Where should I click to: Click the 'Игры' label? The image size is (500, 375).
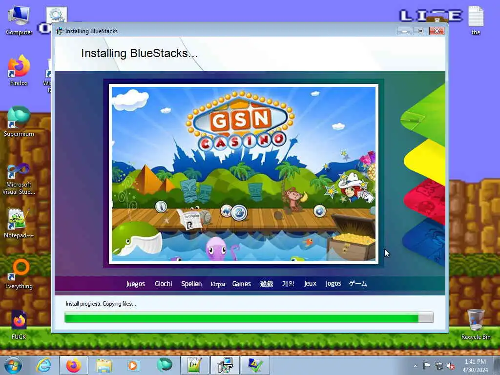click(x=218, y=284)
